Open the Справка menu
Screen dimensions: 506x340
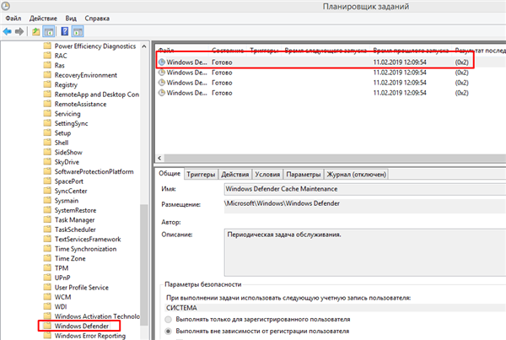(97, 19)
